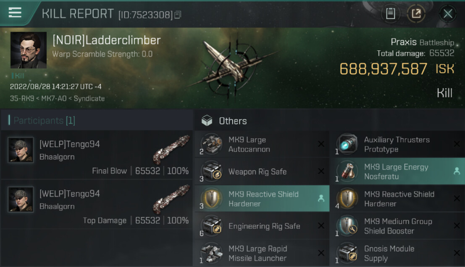Screen dimensions: 465x267
Task: Close the kill report window
Action: click(x=447, y=13)
